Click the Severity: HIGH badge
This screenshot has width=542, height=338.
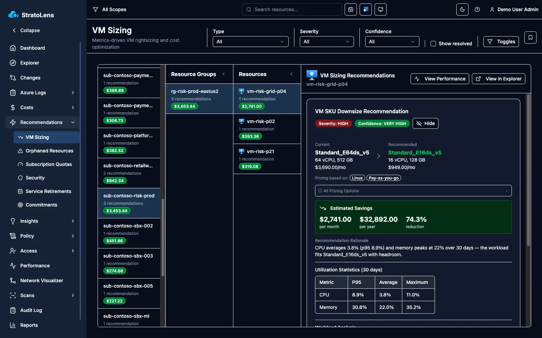[333, 124]
